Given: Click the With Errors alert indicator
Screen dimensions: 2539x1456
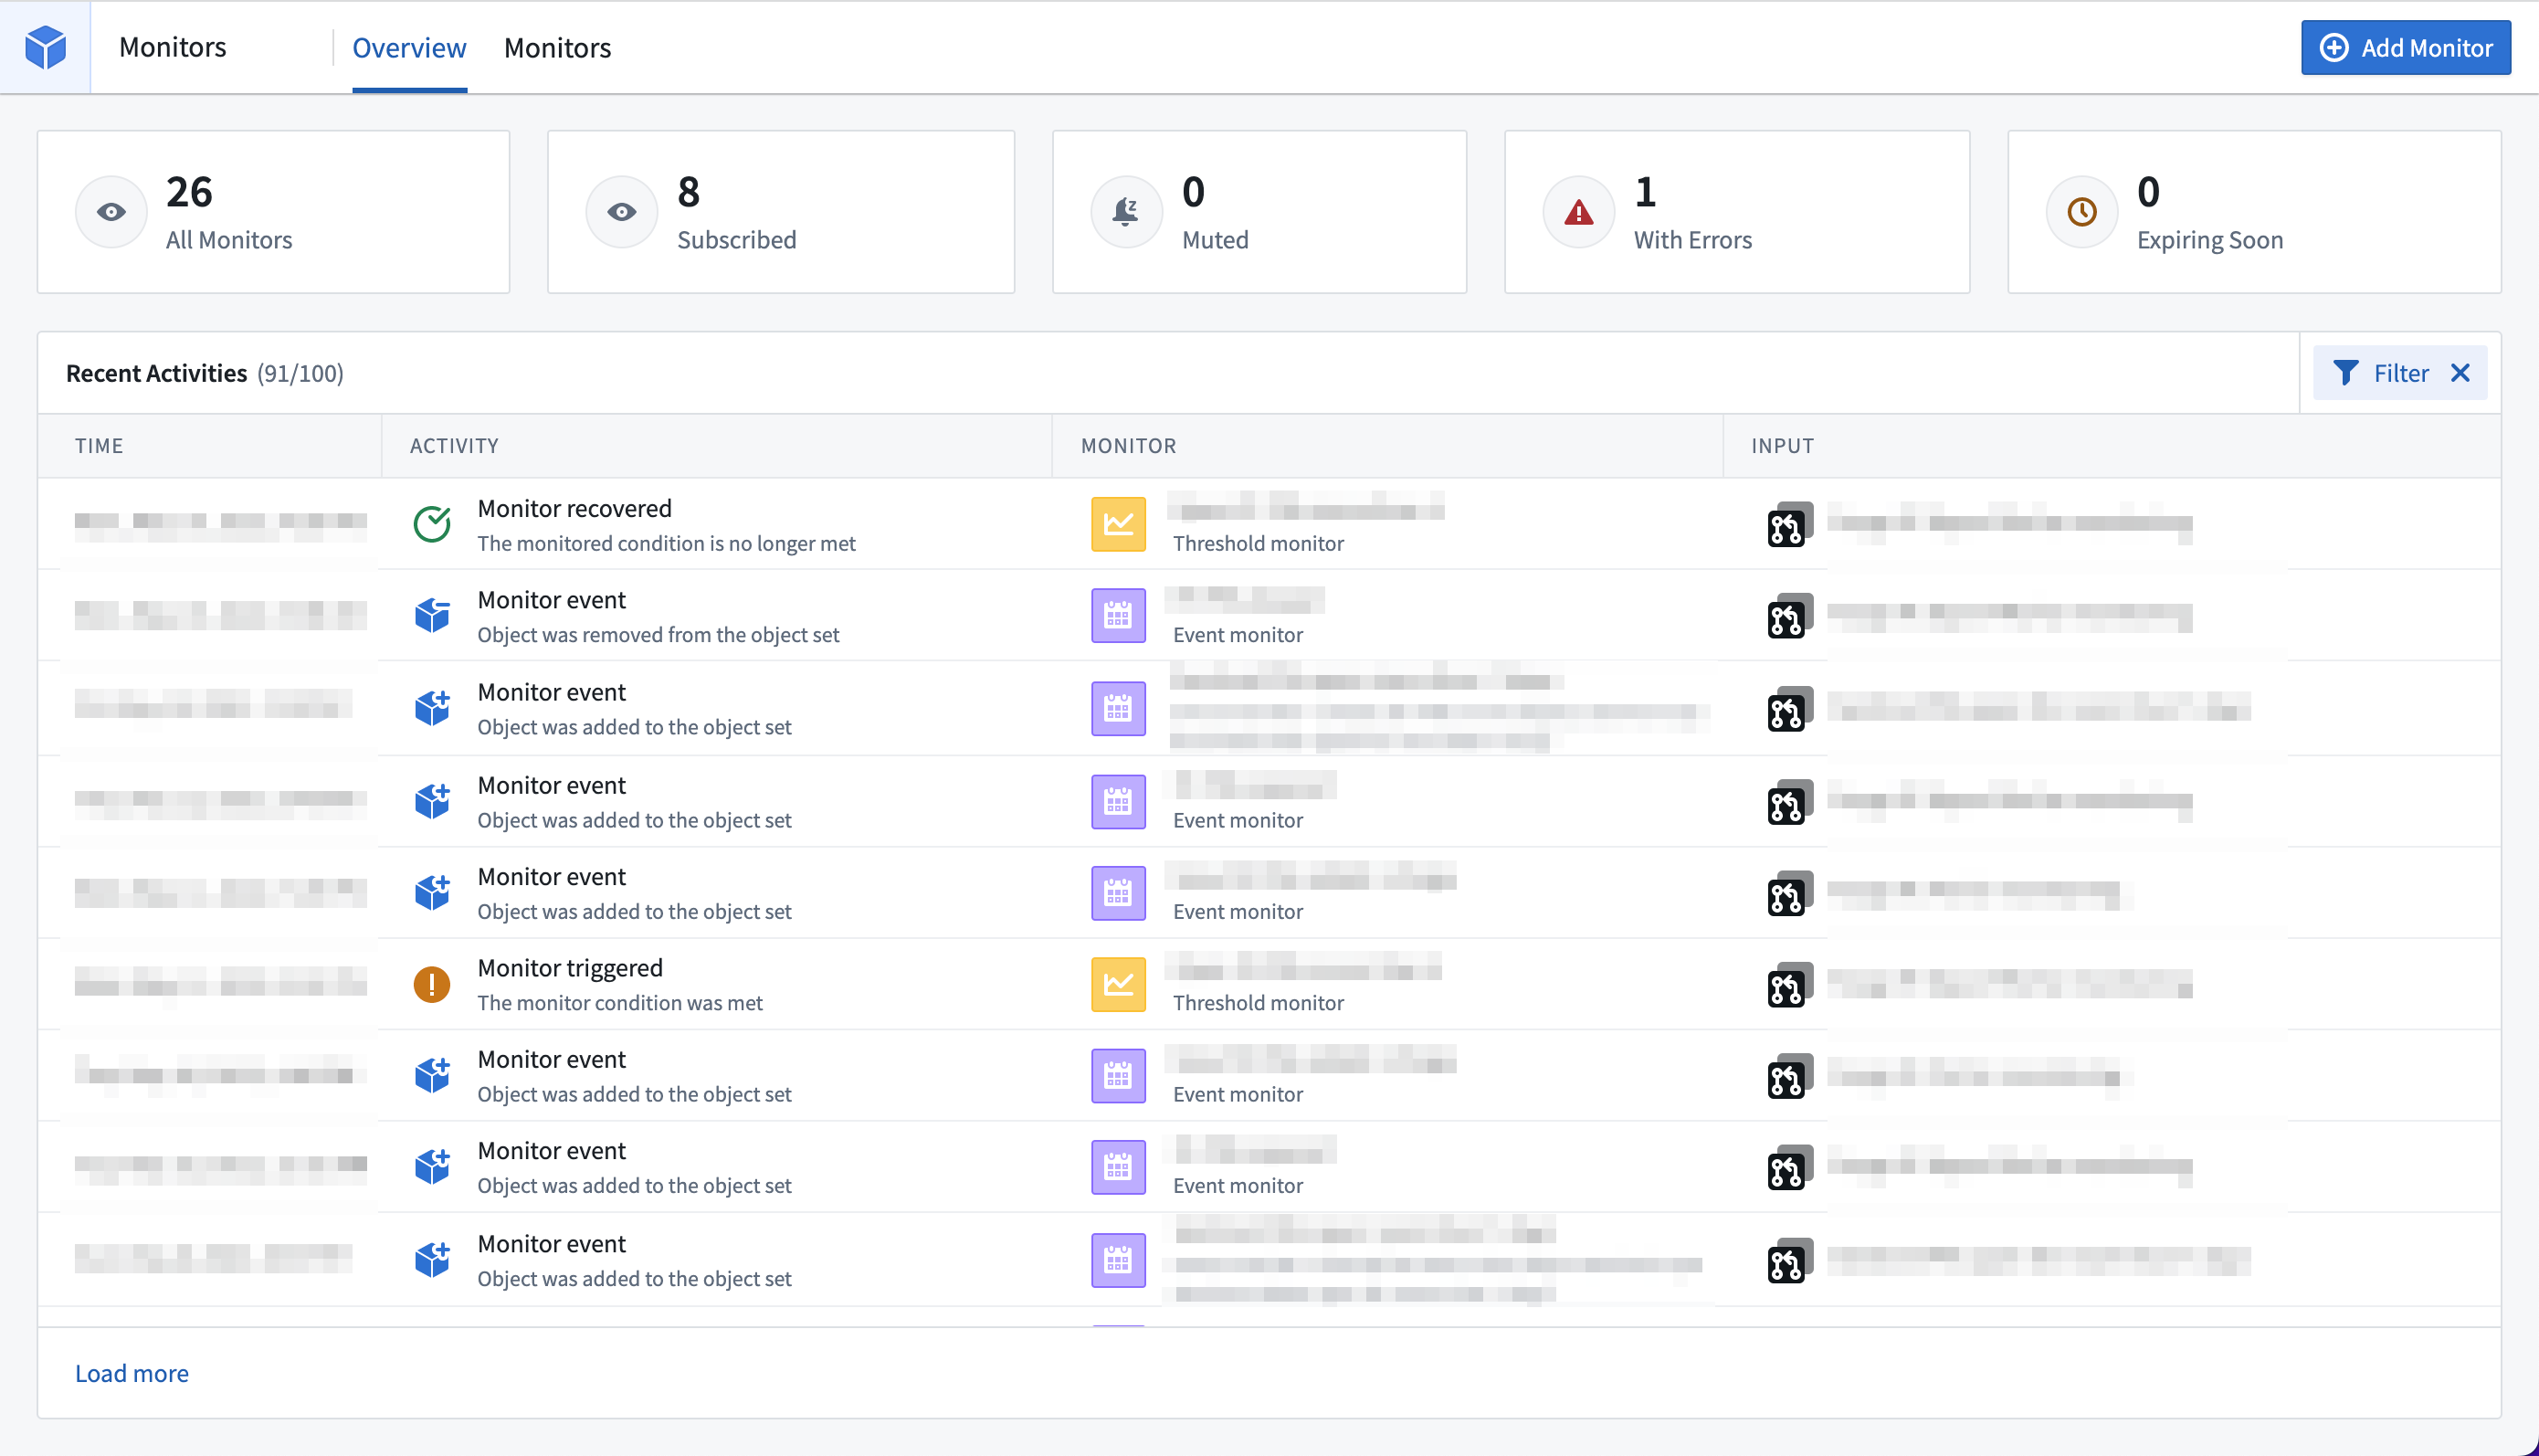Looking at the screenshot, I should click(1578, 209).
